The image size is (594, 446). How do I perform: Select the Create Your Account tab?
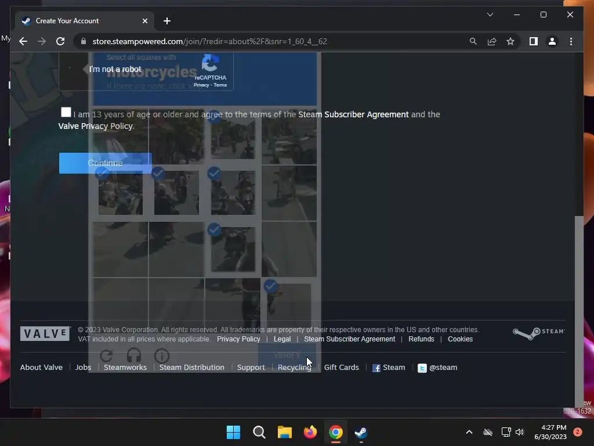pyautogui.click(x=85, y=21)
